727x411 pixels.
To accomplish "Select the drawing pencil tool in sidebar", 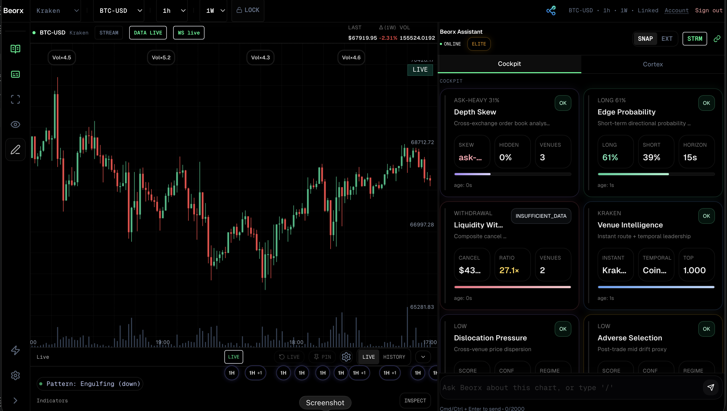I will 15,149.
